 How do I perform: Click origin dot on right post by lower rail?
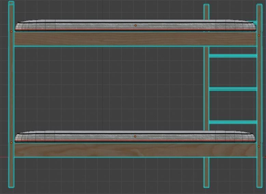(259, 146)
